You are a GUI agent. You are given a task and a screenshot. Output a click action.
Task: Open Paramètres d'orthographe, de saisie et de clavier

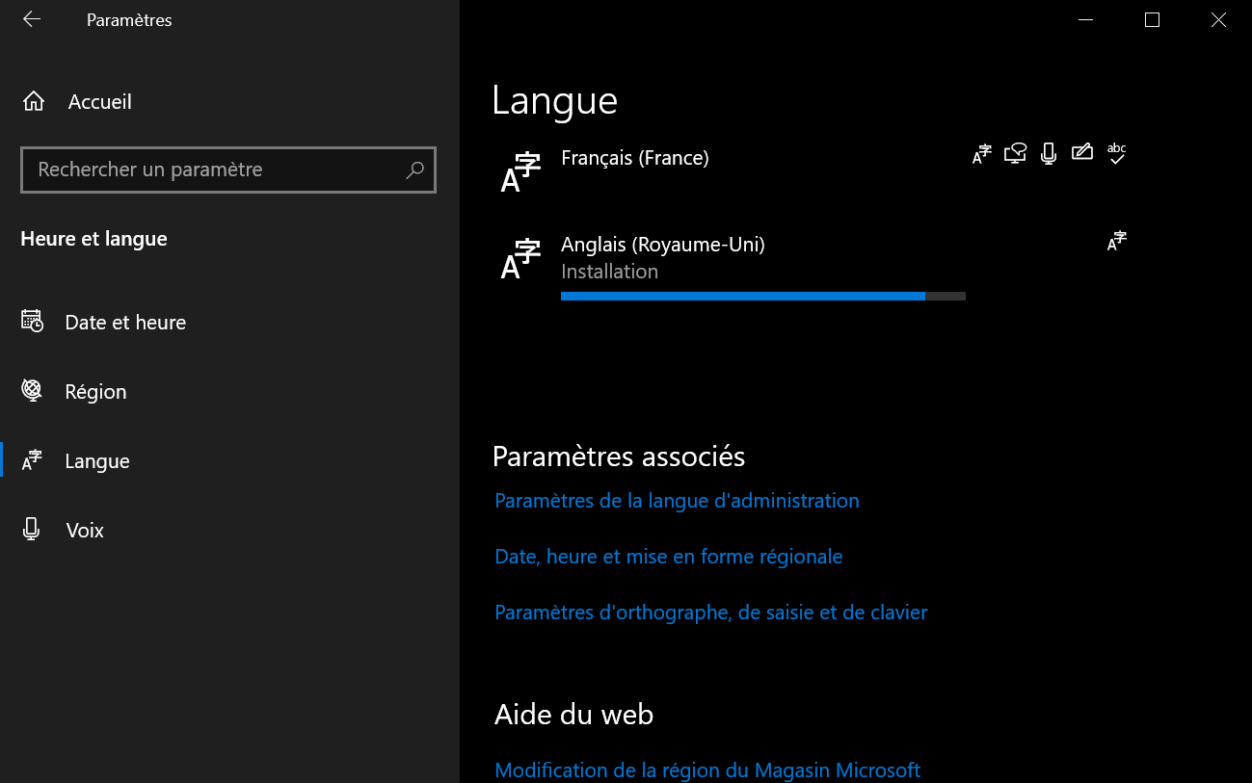[710, 613]
